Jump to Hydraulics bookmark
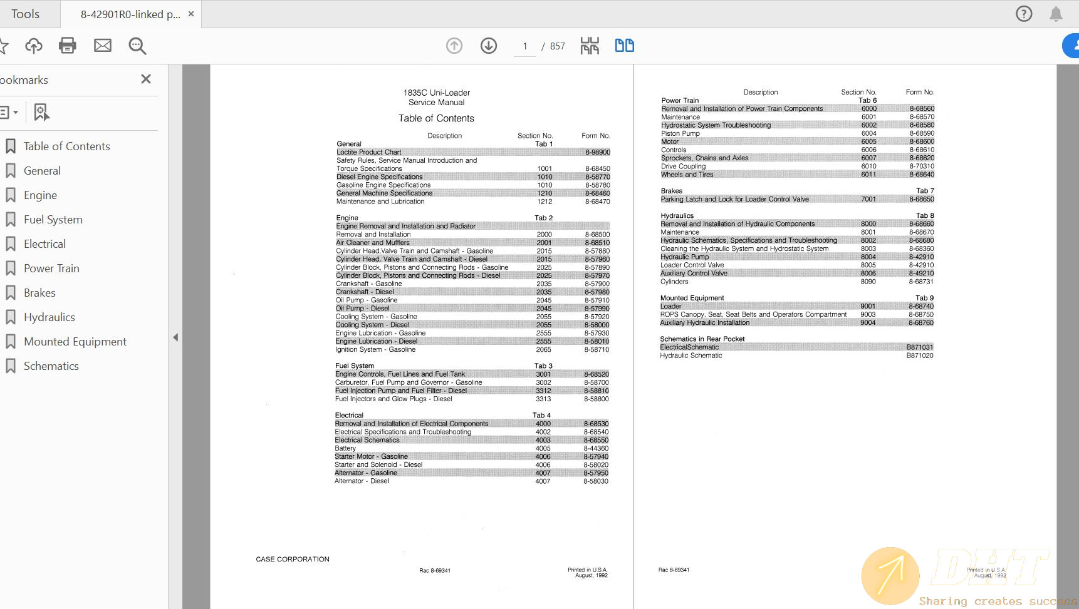Image resolution: width=1079 pixels, height=609 pixels. 50,317
